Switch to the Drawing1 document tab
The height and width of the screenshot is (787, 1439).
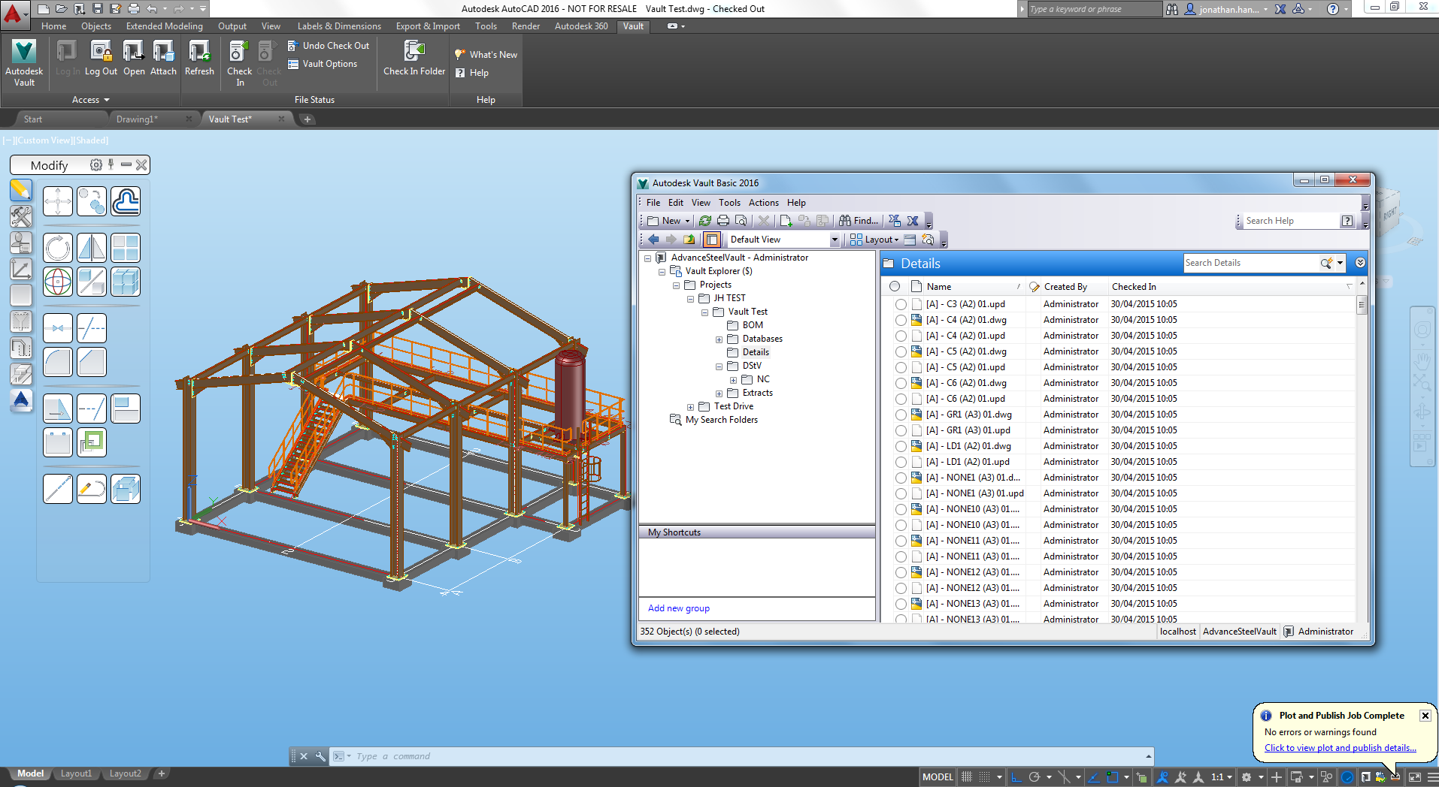pos(136,119)
